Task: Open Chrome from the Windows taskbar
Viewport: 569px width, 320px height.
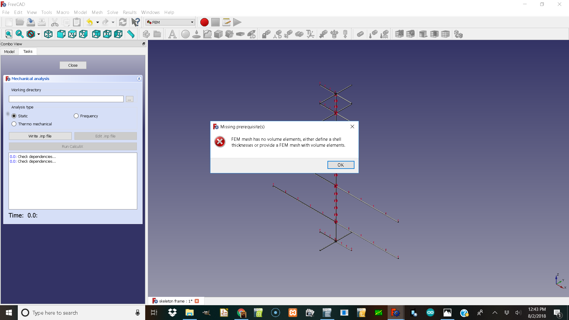Action: click(241, 313)
